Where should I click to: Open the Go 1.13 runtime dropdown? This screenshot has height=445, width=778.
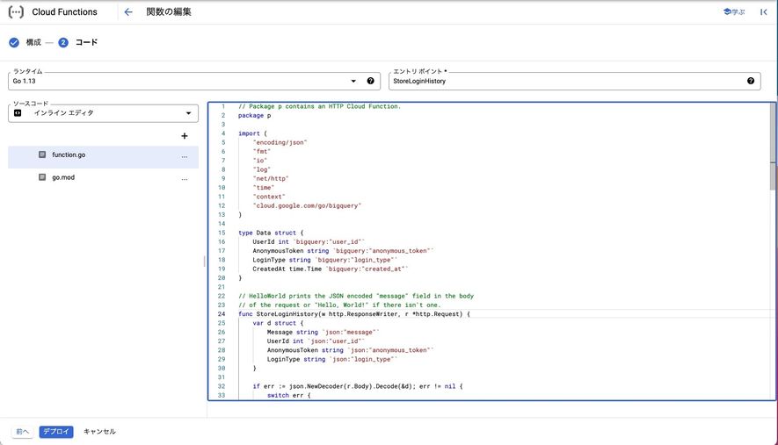[194, 82]
